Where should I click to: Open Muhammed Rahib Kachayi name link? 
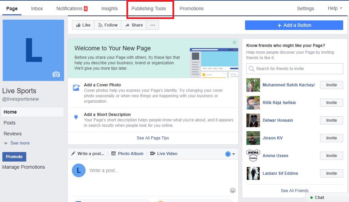click(x=288, y=85)
